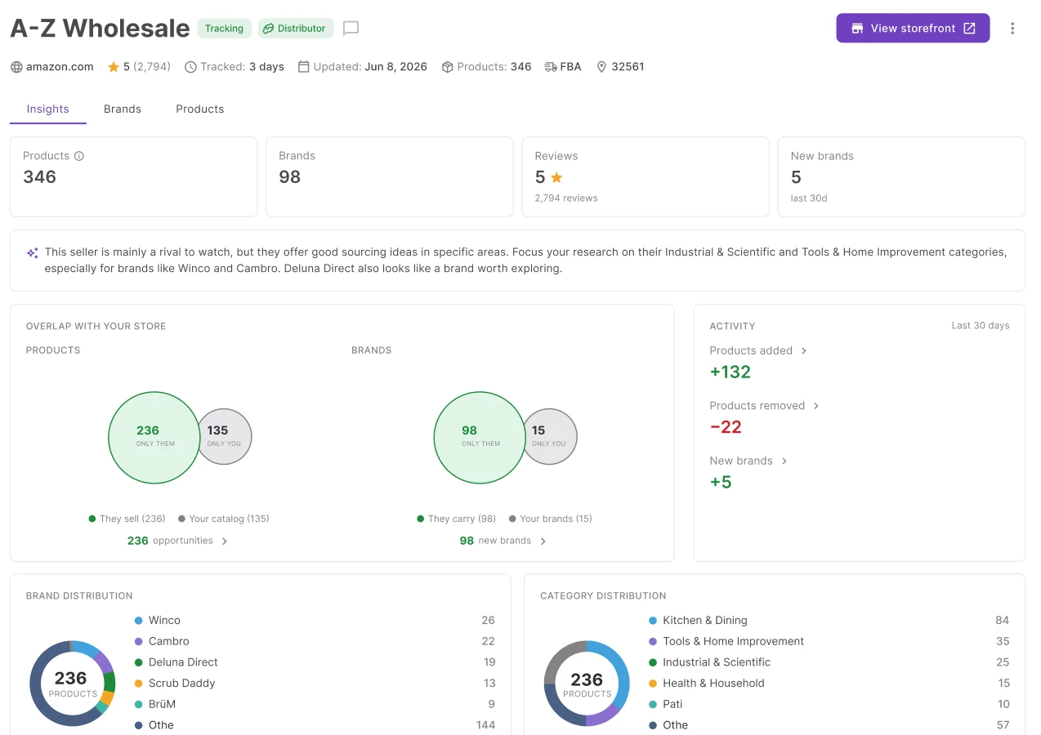This screenshot has height=735, width=1041.
Task: Click the FBA truck icon
Action: tap(550, 67)
